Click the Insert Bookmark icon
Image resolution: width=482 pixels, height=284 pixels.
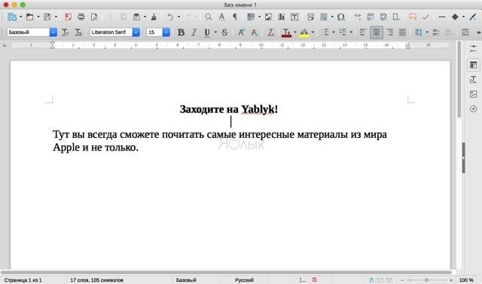[396, 17]
